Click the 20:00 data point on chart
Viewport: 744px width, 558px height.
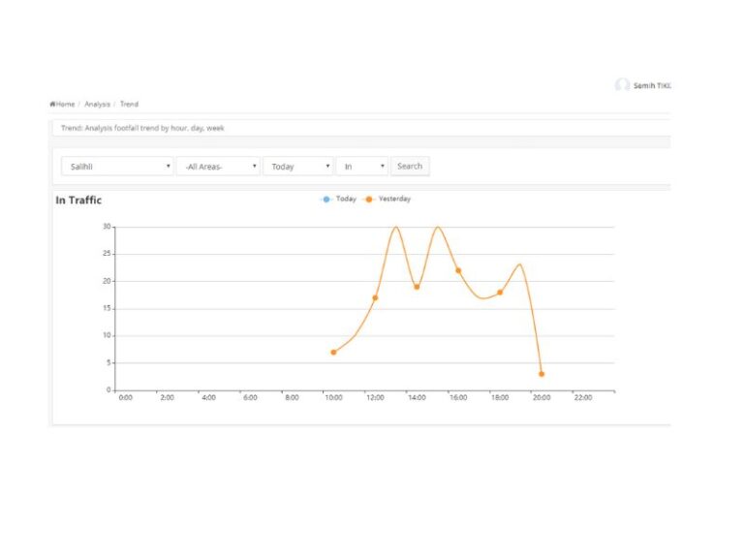[542, 374]
